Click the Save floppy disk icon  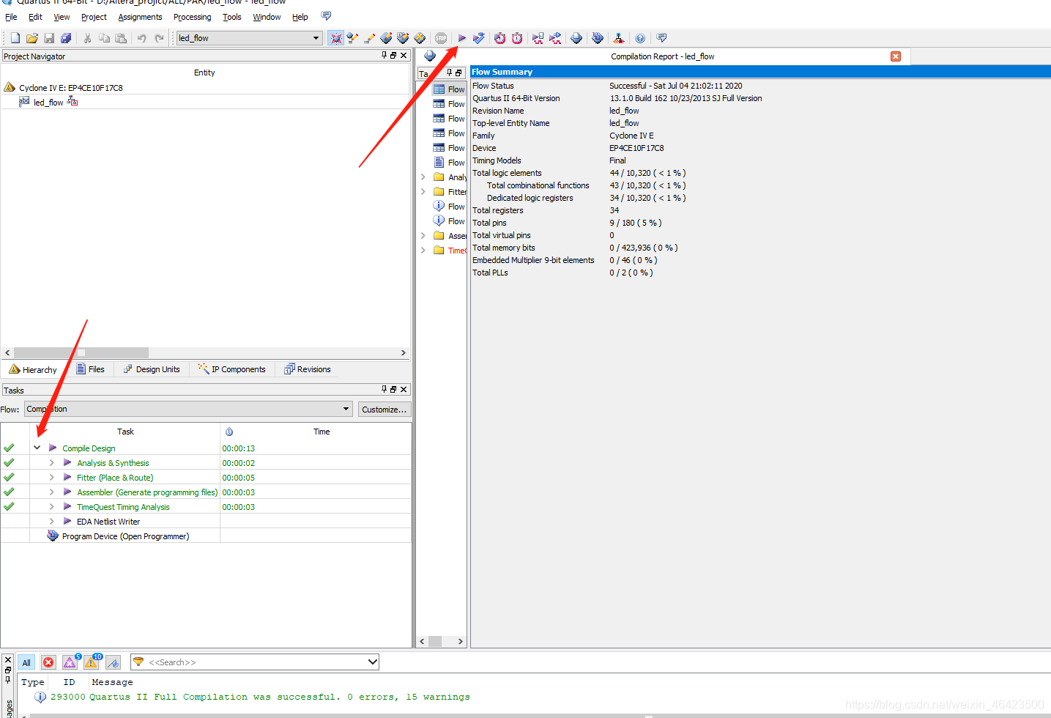[49, 38]
